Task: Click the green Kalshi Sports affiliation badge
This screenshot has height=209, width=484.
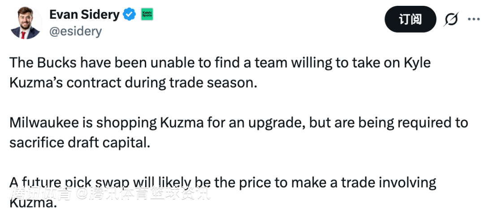Action: 147,14
